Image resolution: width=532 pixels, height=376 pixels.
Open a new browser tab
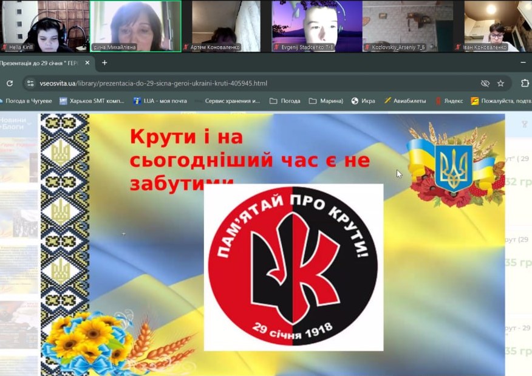pyautogui.click(x=104, y=63)
